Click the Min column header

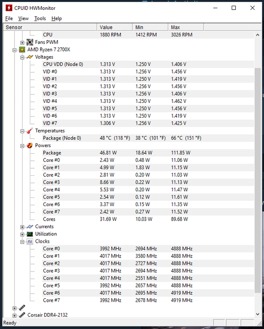pyautogui.click(x=150, y=27)
